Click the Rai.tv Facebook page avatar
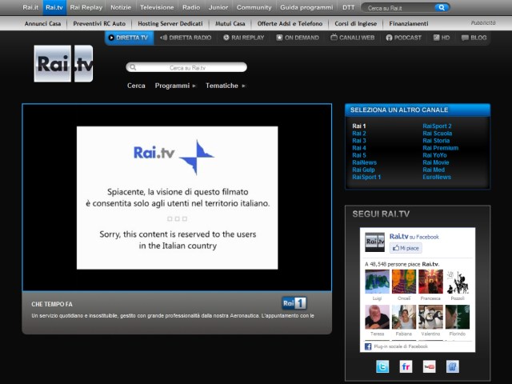512x384 pixels. pos(374,242)
